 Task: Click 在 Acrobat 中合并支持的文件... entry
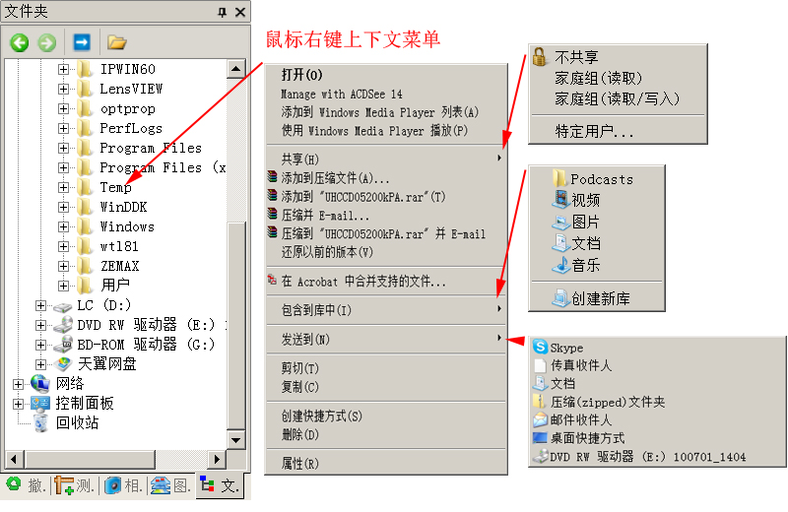point(386,282)
